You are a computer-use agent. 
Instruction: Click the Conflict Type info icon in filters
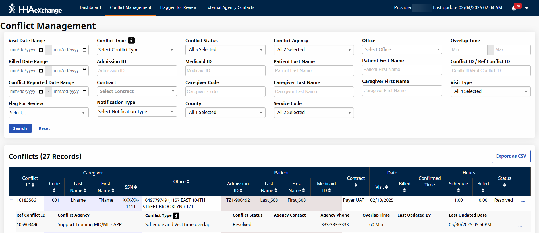pos(131,41)
